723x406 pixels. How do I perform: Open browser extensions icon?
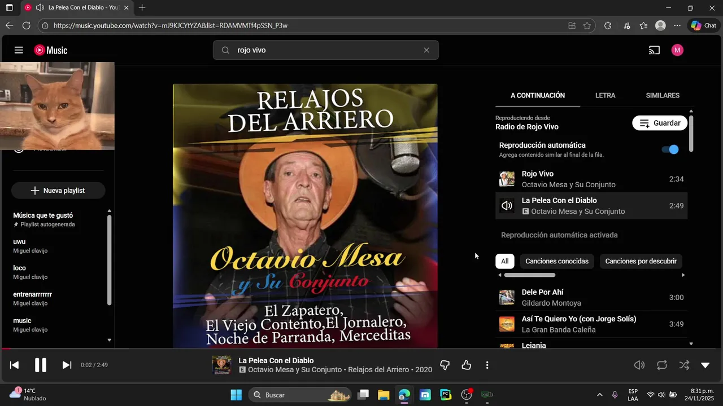coord(608,25)
